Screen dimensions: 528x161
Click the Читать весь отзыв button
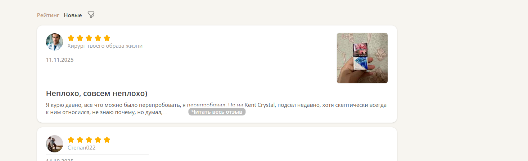[x=217, y=112]
